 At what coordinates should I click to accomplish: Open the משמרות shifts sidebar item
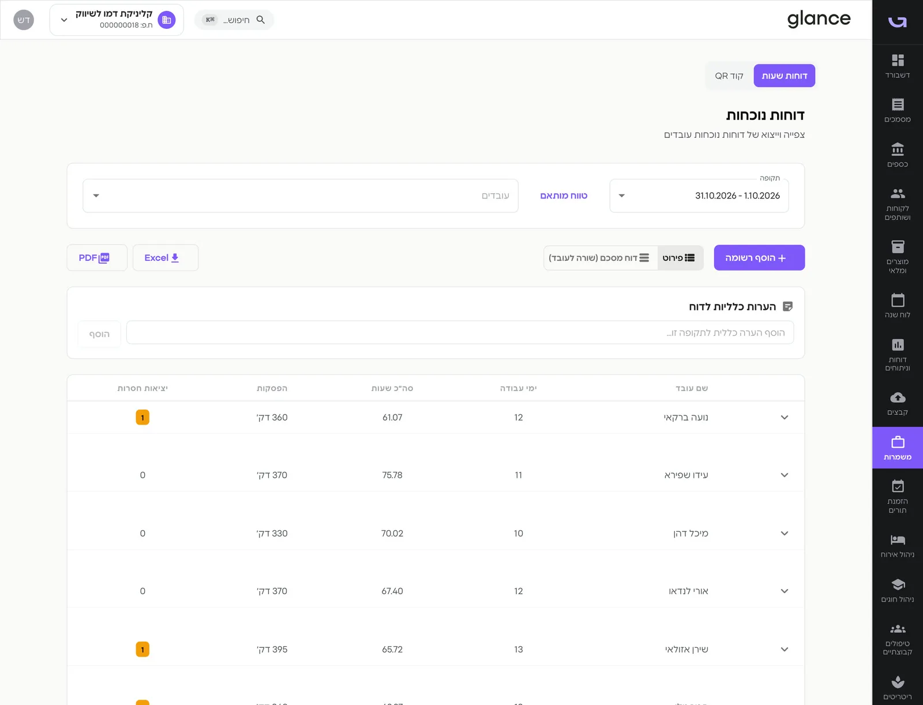pos(898,448)
